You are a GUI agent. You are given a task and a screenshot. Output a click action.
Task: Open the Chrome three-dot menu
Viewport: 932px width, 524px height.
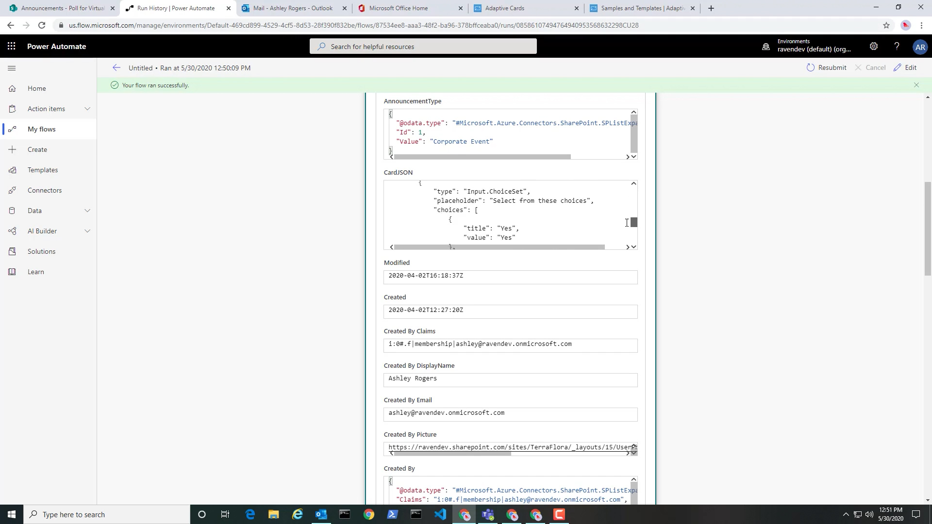[921, 25]
